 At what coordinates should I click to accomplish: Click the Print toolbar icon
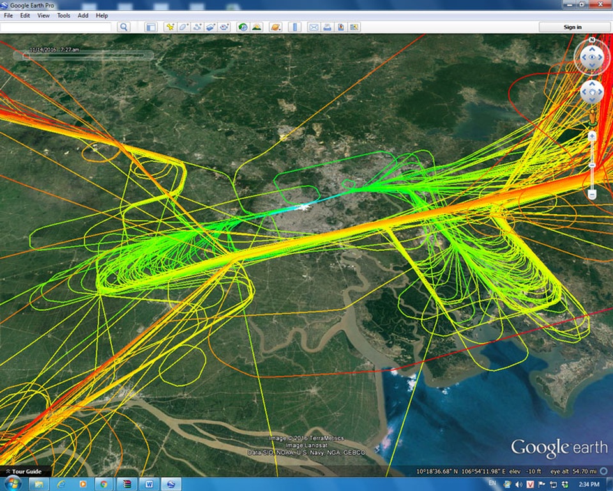point(327,27)
